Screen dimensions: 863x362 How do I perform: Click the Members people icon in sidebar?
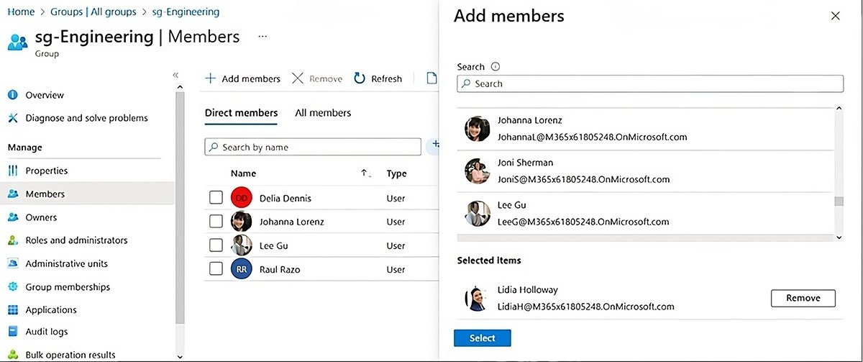[x=12, y=194]
